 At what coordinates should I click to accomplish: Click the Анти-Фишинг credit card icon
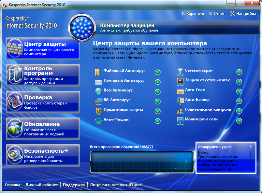99,121
